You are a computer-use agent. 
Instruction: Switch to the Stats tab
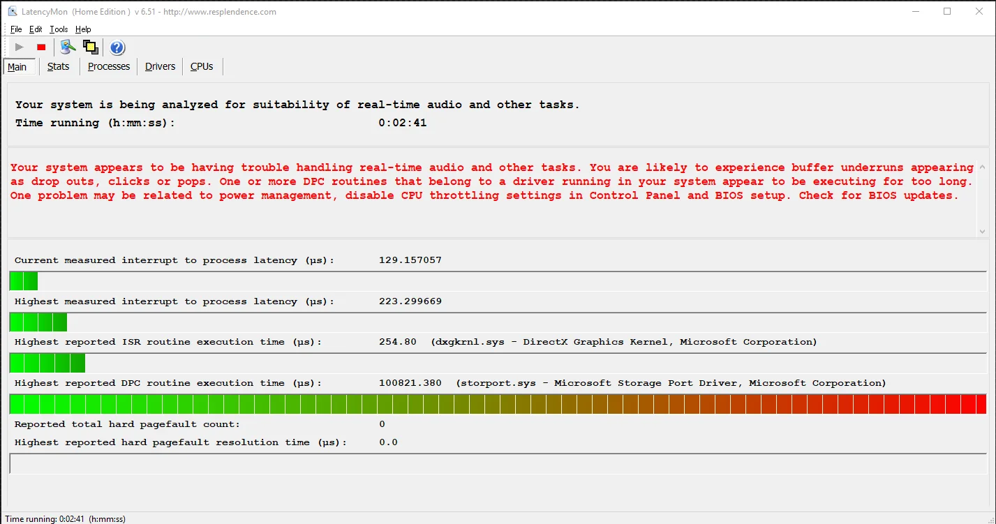click(59, 66)
